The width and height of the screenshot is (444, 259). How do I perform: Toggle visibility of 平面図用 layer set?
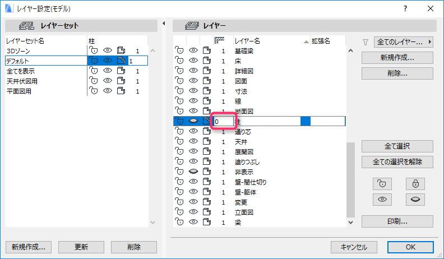click(108, 91)
